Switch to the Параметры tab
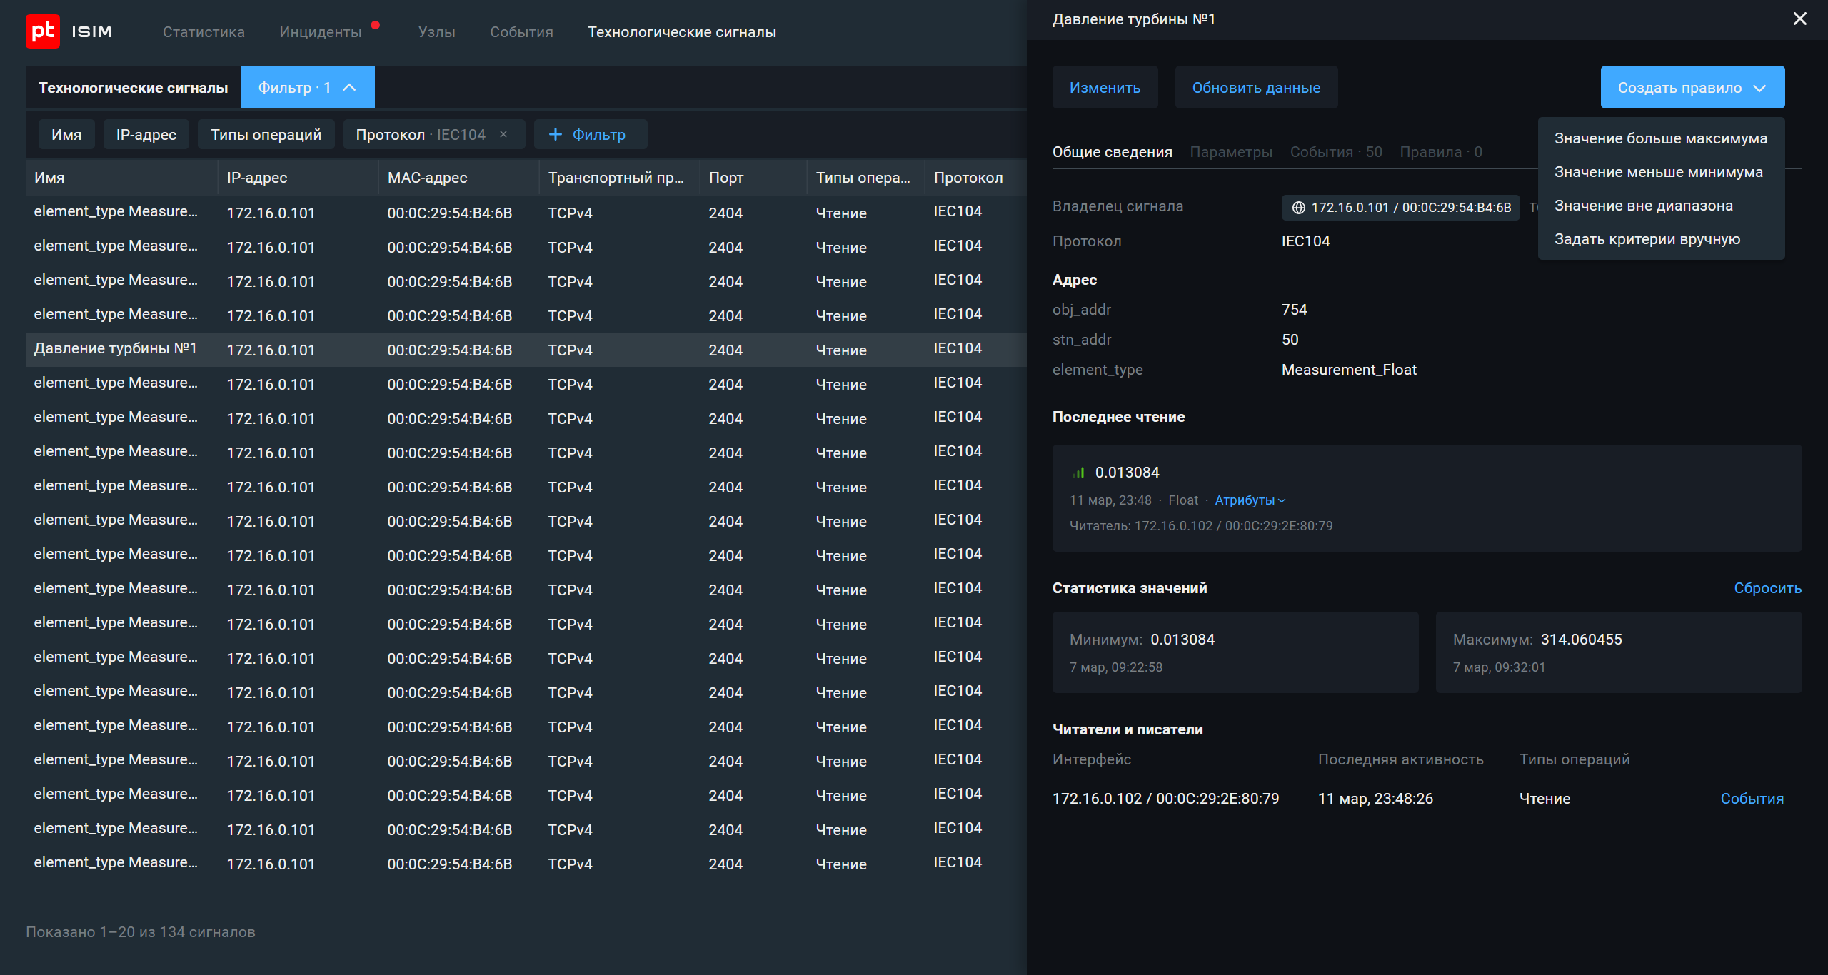Image resolution: width=1828 pixels, height=975 pixels. click(x=1230, y=152)
